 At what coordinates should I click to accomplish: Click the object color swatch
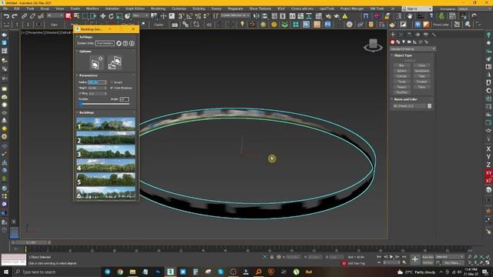click(x=430, y=106)
